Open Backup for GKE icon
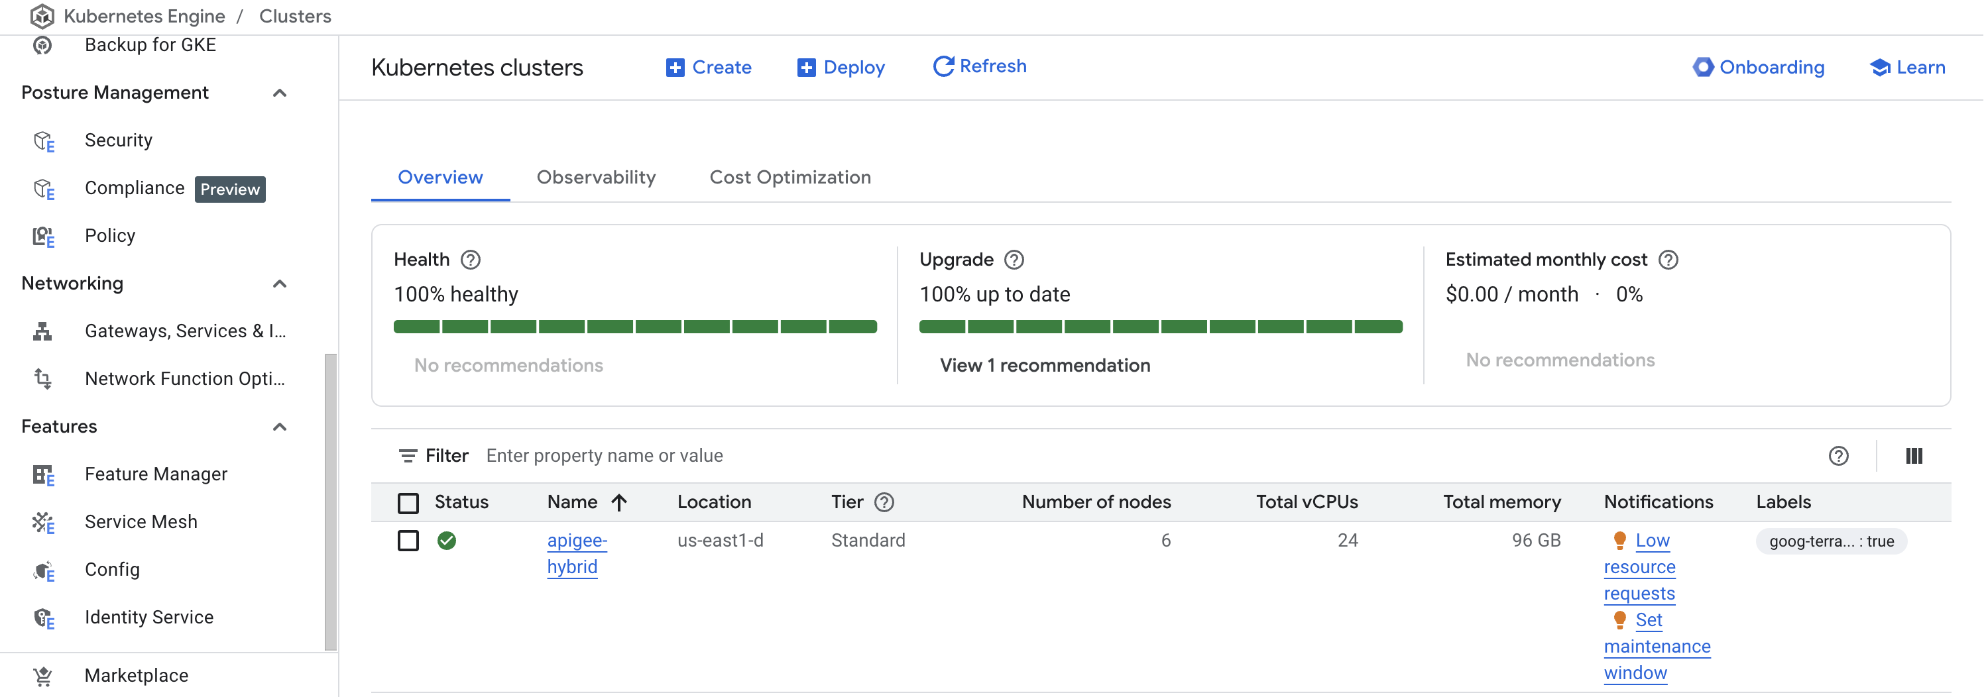The image size is (1986, 697). point(42,46)
